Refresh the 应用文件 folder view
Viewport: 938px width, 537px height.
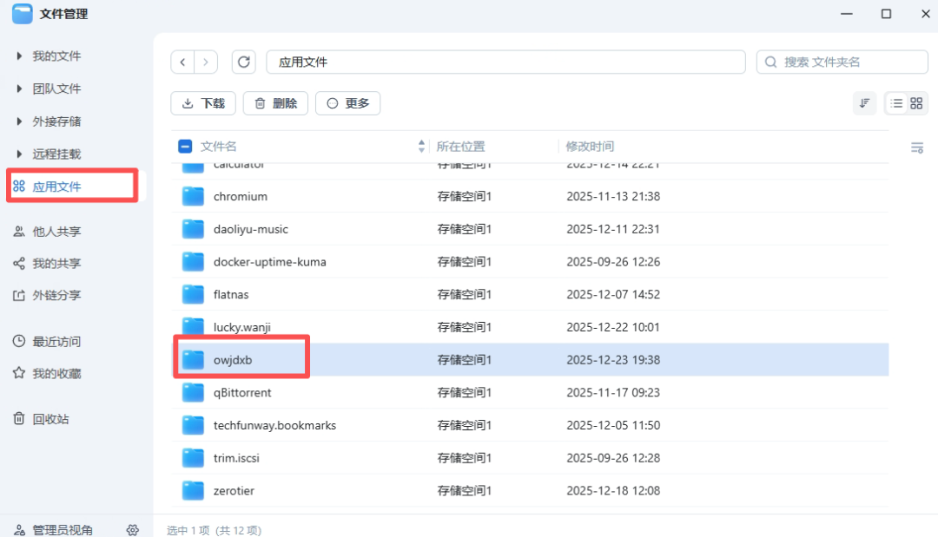[243, 62]
